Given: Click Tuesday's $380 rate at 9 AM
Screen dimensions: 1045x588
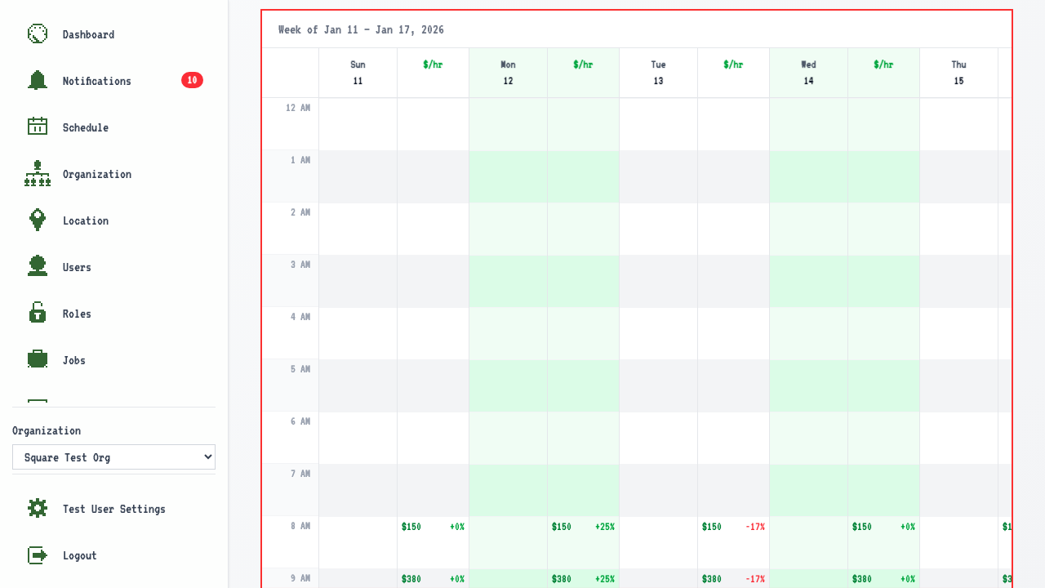Looking at the screenshot, I should tap(712, 579).
